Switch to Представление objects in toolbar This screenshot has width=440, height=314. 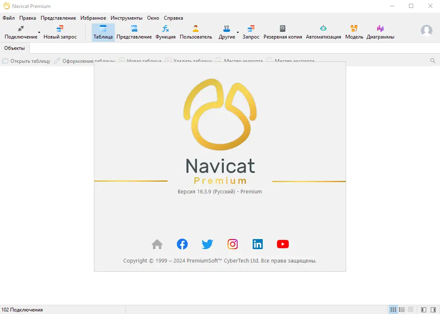coord(134,32)
